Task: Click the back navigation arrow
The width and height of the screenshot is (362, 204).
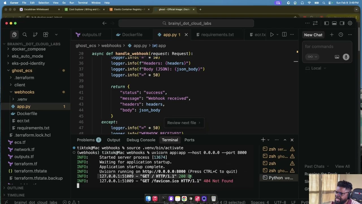Action: tap(104, 23)
